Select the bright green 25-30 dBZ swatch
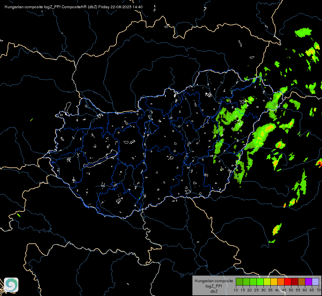The image size is (322, 296). [x=260, y=282]
